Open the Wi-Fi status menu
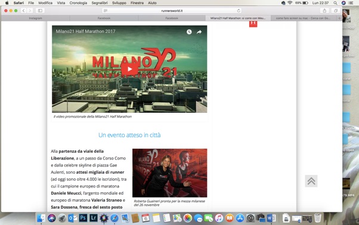Image resolution: width=359 pixels, height=225 pixels. pos(290,3)
